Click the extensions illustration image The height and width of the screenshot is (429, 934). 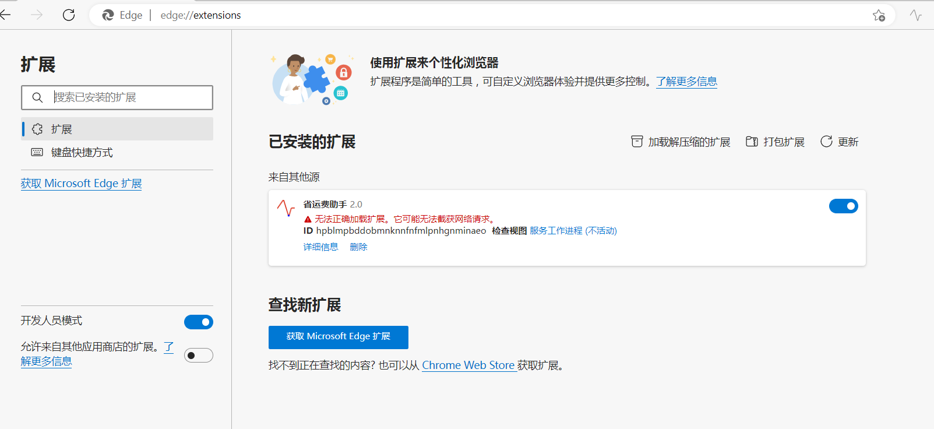coord(312,79)
